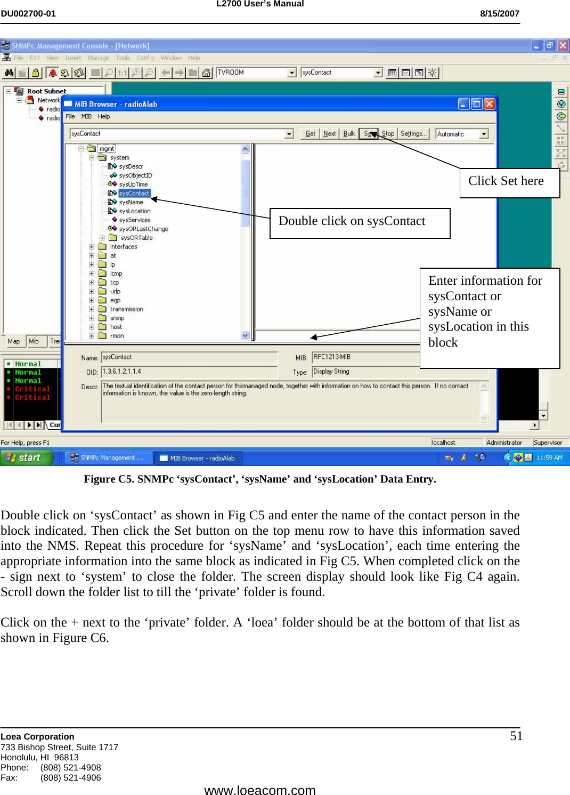
Task: Toggle the sysContact row highlight in the tree
Action: click(x=134, y=193)
